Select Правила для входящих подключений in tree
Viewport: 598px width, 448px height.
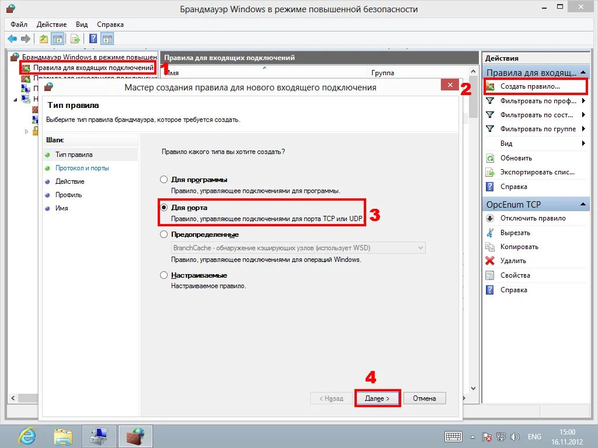93,68
